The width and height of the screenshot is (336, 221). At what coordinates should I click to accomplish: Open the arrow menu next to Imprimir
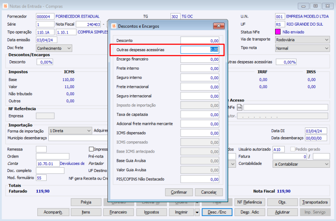coord(197,212)
